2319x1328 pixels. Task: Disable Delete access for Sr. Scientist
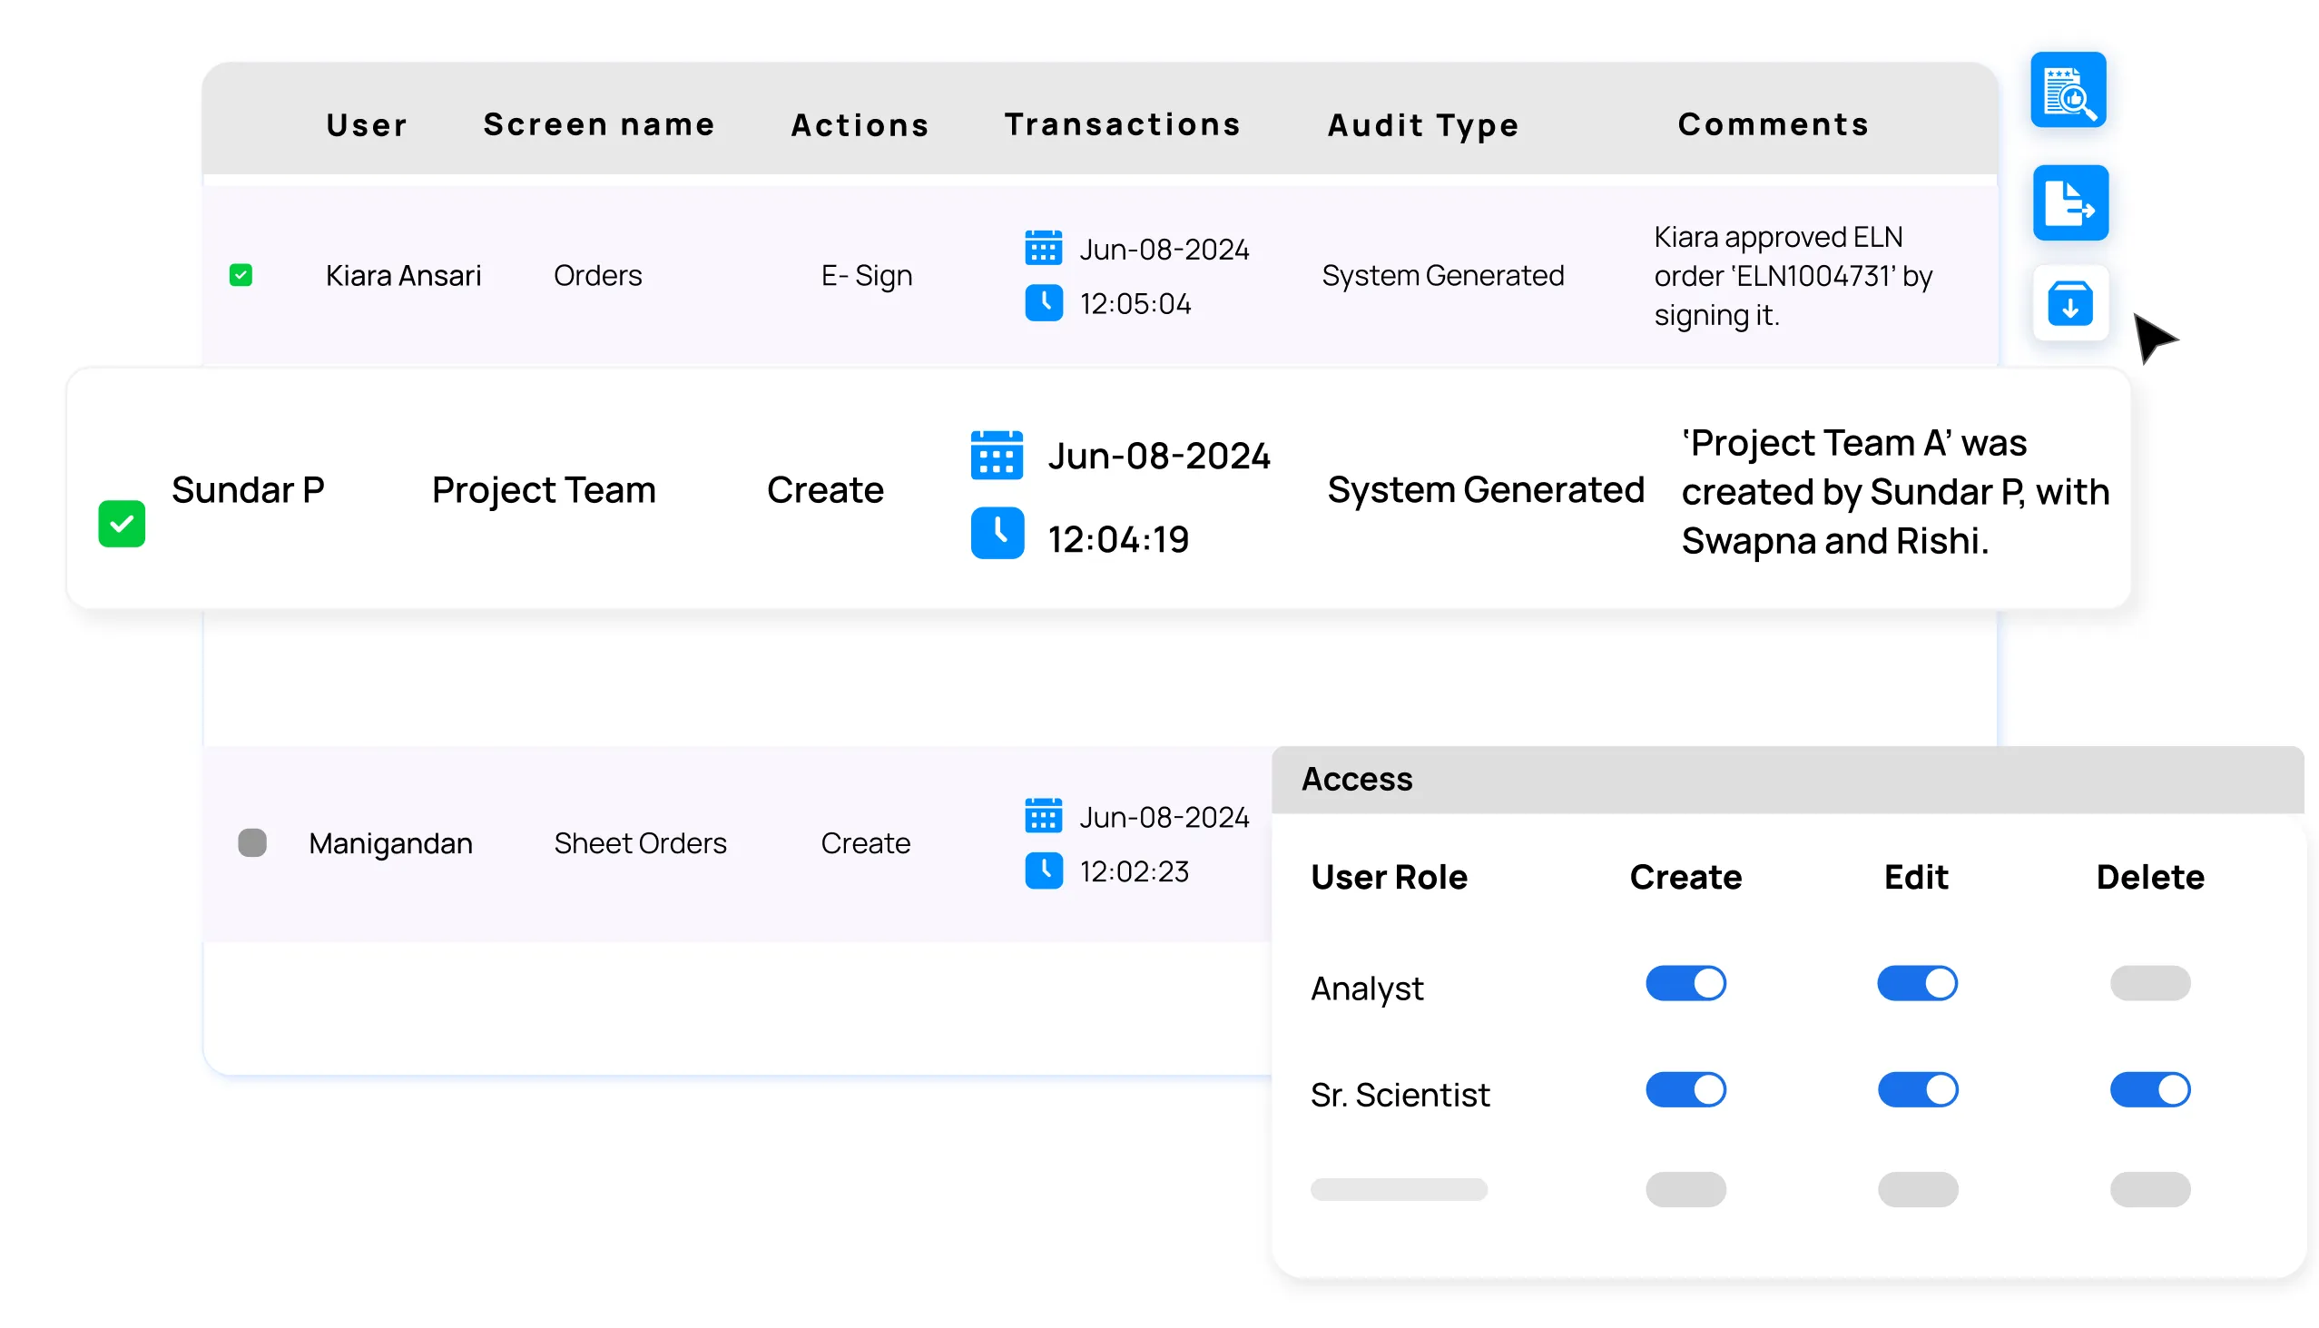coord(2149,1090)
